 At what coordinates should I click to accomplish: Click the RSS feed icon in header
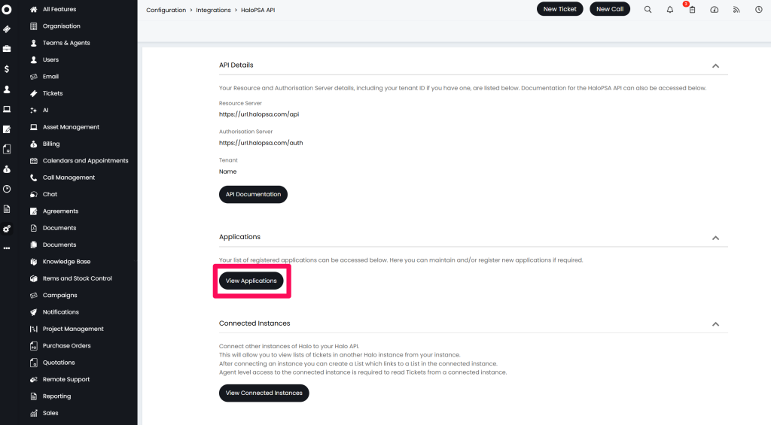736,9
